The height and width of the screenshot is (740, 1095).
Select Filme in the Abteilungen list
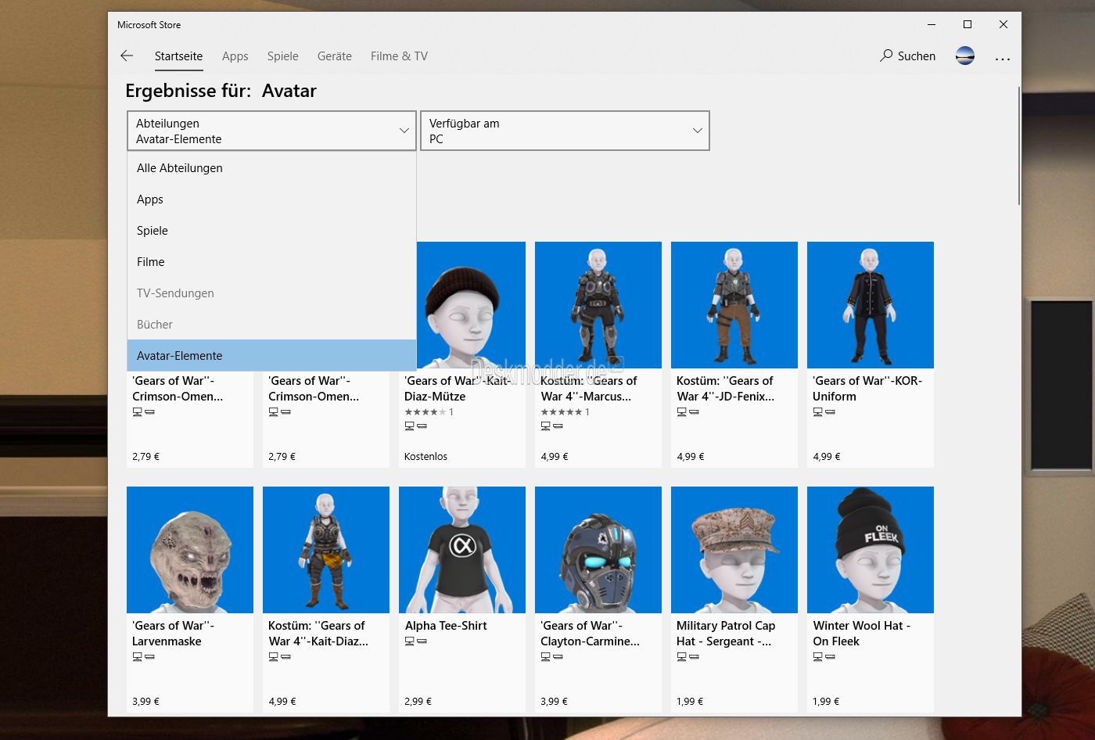271,262
